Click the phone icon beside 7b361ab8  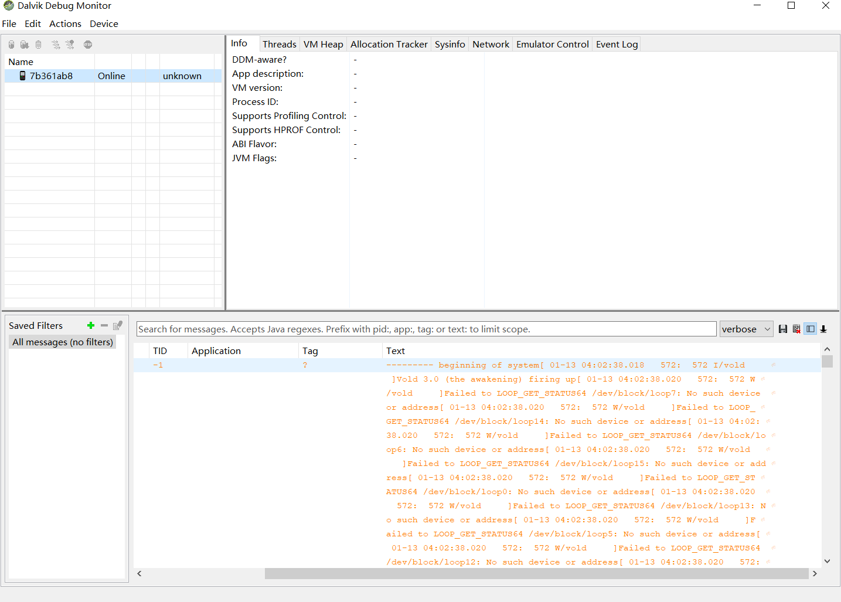tap(22, 76)
